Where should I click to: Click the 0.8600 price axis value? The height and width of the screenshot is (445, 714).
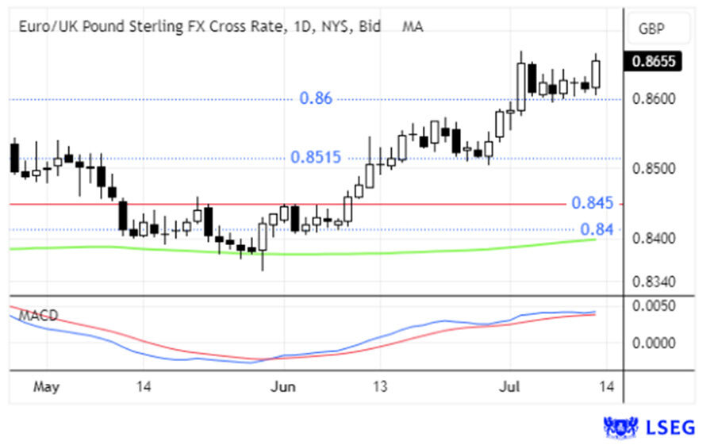654,98
